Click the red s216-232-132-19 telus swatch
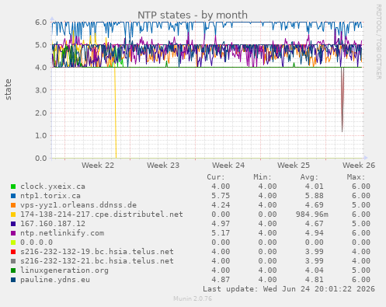Screen dimensions: 386x307 pos(13,252)
